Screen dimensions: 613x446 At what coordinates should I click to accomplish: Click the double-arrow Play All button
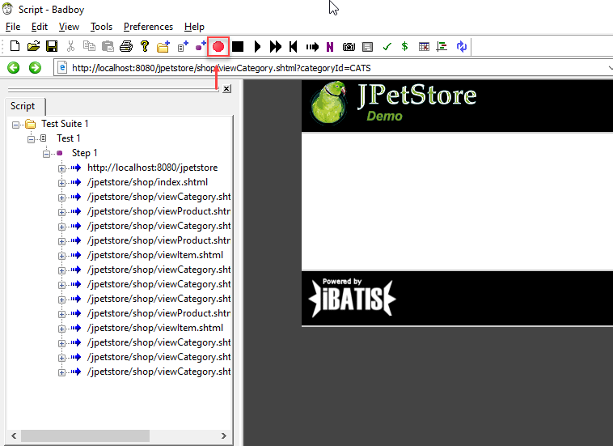[x=276, y=47]
